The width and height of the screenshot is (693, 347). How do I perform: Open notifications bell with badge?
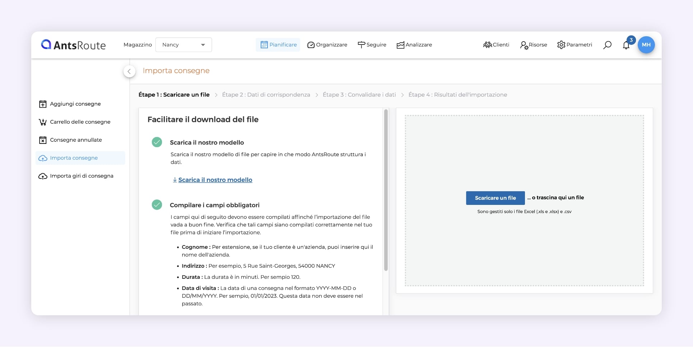pyautogui.click(x=626, y=45)
